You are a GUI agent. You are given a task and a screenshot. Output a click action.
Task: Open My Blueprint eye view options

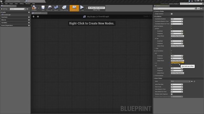point(28,9)
